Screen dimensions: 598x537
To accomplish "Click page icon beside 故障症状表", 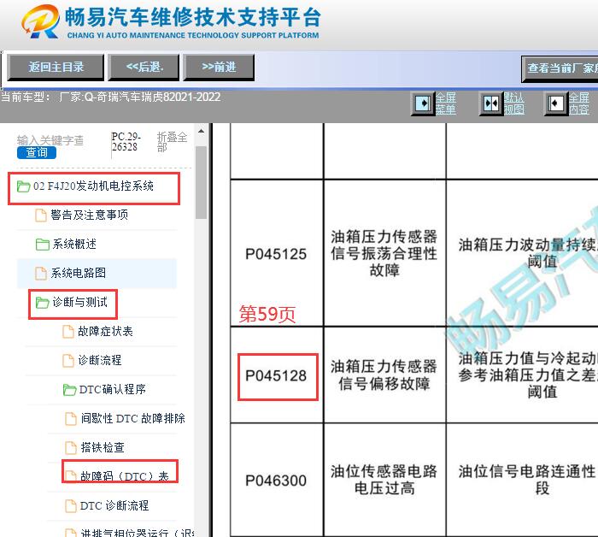I will (x=68, y=332).
